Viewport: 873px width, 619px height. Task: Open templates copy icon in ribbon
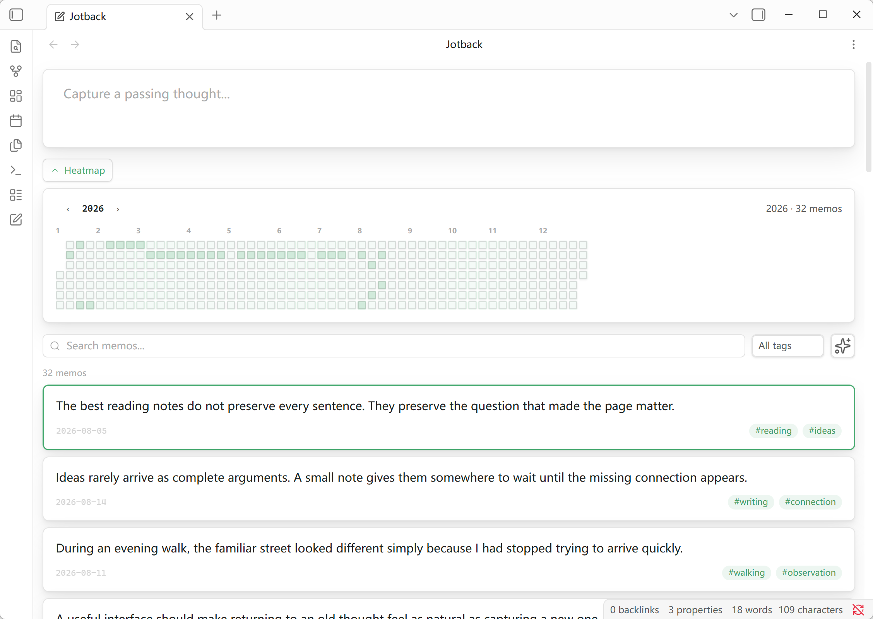pos(16,145)
